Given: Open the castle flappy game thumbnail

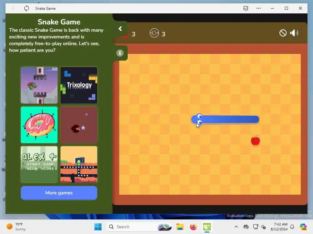Looking at the screenshot, I should pyautogui.click(x=39, y=85).
